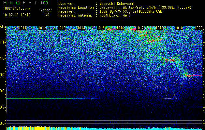Click the red echo streak between 1016 and 1017
The image size is (205, 130).
pyautogui.click(x=130, y=29)
